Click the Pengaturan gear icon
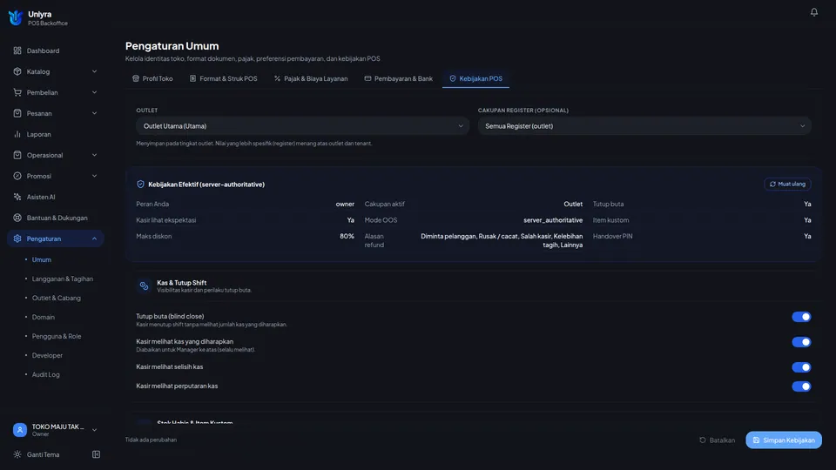836x470 pixels. (x=17, y=238)
